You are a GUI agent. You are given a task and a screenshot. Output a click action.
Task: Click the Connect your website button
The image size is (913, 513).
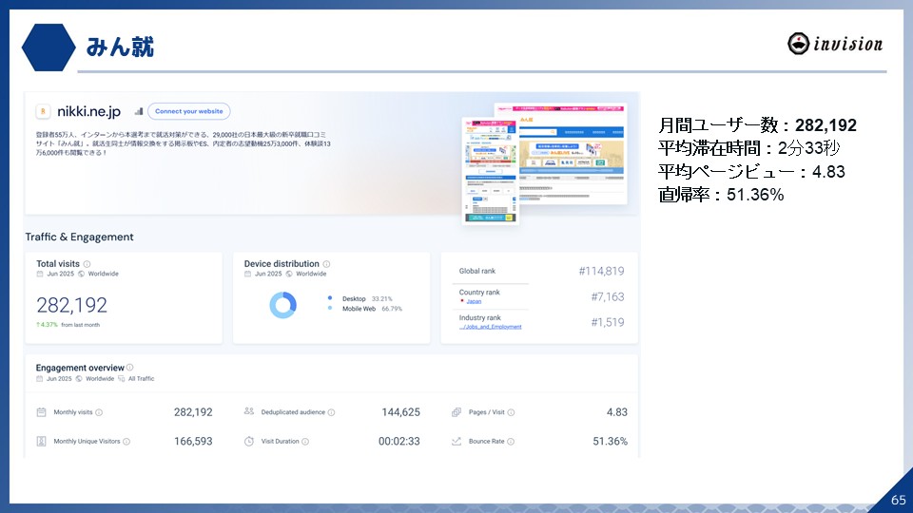coord(188,111)
